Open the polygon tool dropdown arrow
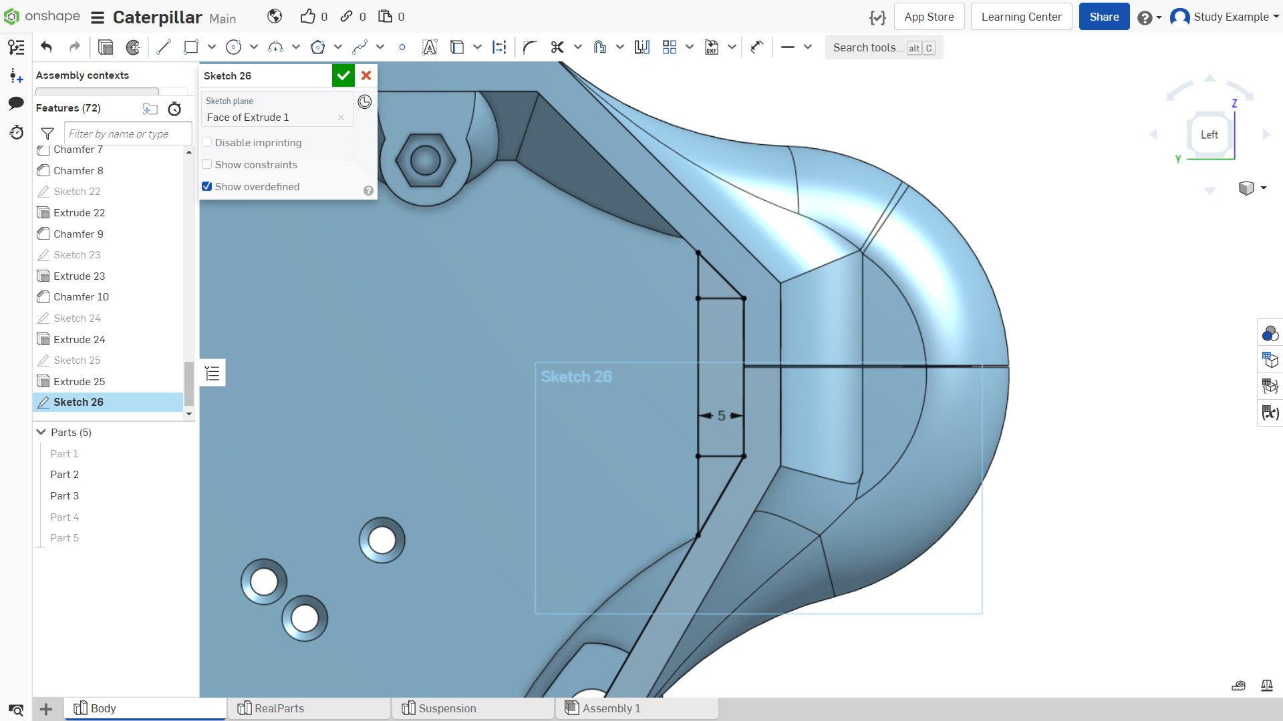Viewport: 1283px width, 721px height. tap(338, 47)
